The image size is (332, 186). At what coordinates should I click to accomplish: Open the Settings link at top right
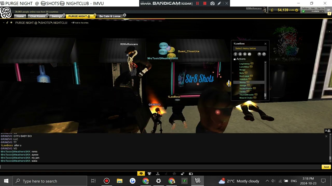[305, 8]
